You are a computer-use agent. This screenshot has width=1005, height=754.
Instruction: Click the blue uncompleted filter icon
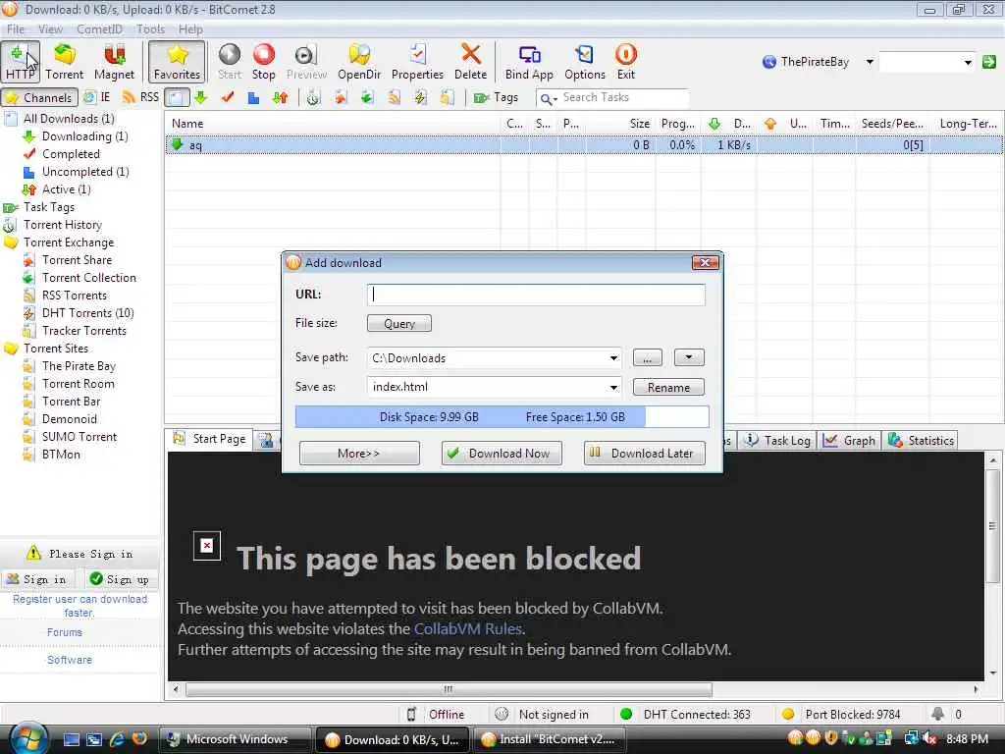click(254, 97)
